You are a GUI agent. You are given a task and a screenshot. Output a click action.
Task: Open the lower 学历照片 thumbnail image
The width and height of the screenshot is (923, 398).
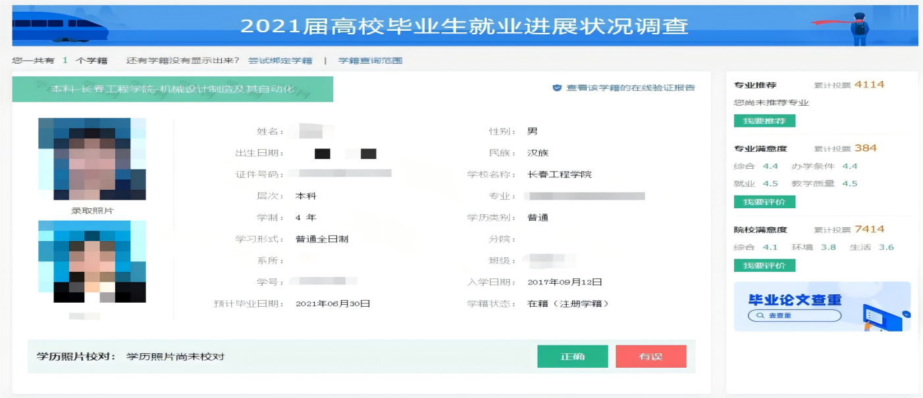click(92, 261)
